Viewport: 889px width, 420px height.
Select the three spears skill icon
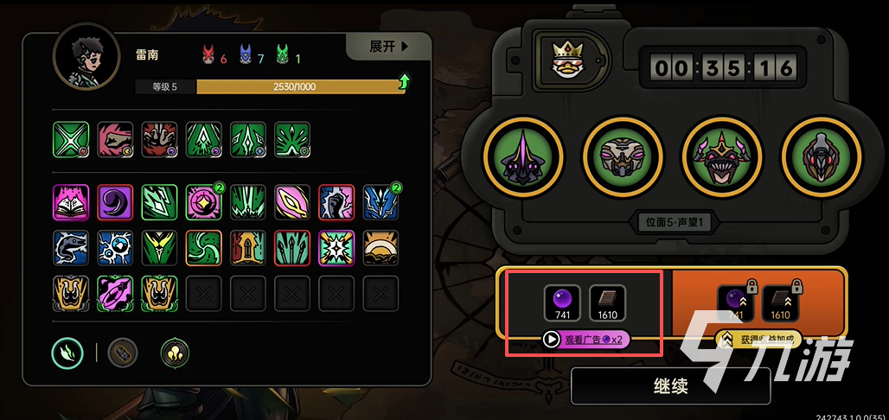(x=292, y=248)
